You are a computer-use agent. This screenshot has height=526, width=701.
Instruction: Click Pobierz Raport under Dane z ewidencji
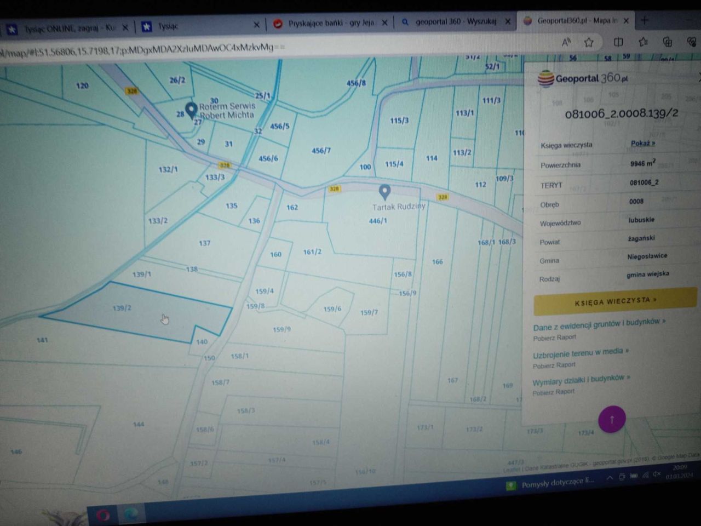[x=554, y=338]
